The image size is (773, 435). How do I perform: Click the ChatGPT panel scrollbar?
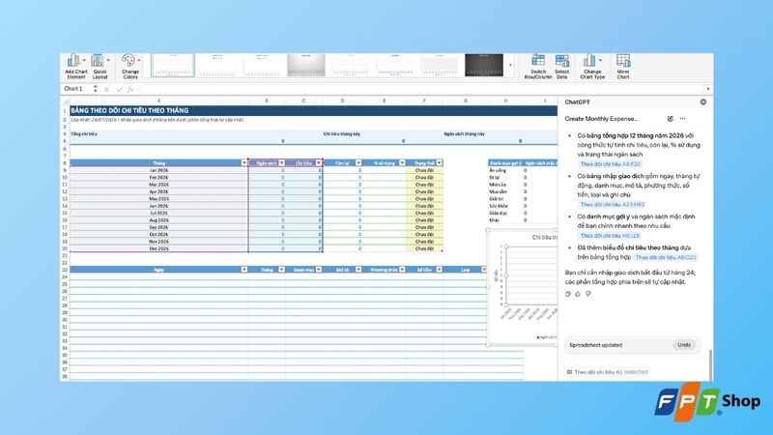coord(710,364)
